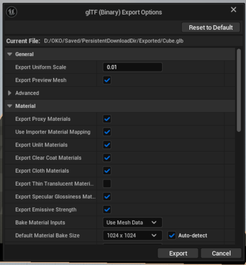Image resolution: width=246 pixels, height=265 pixels.
Task: Click the Export Cloth Materials label
Action: [x=42, y=171]
